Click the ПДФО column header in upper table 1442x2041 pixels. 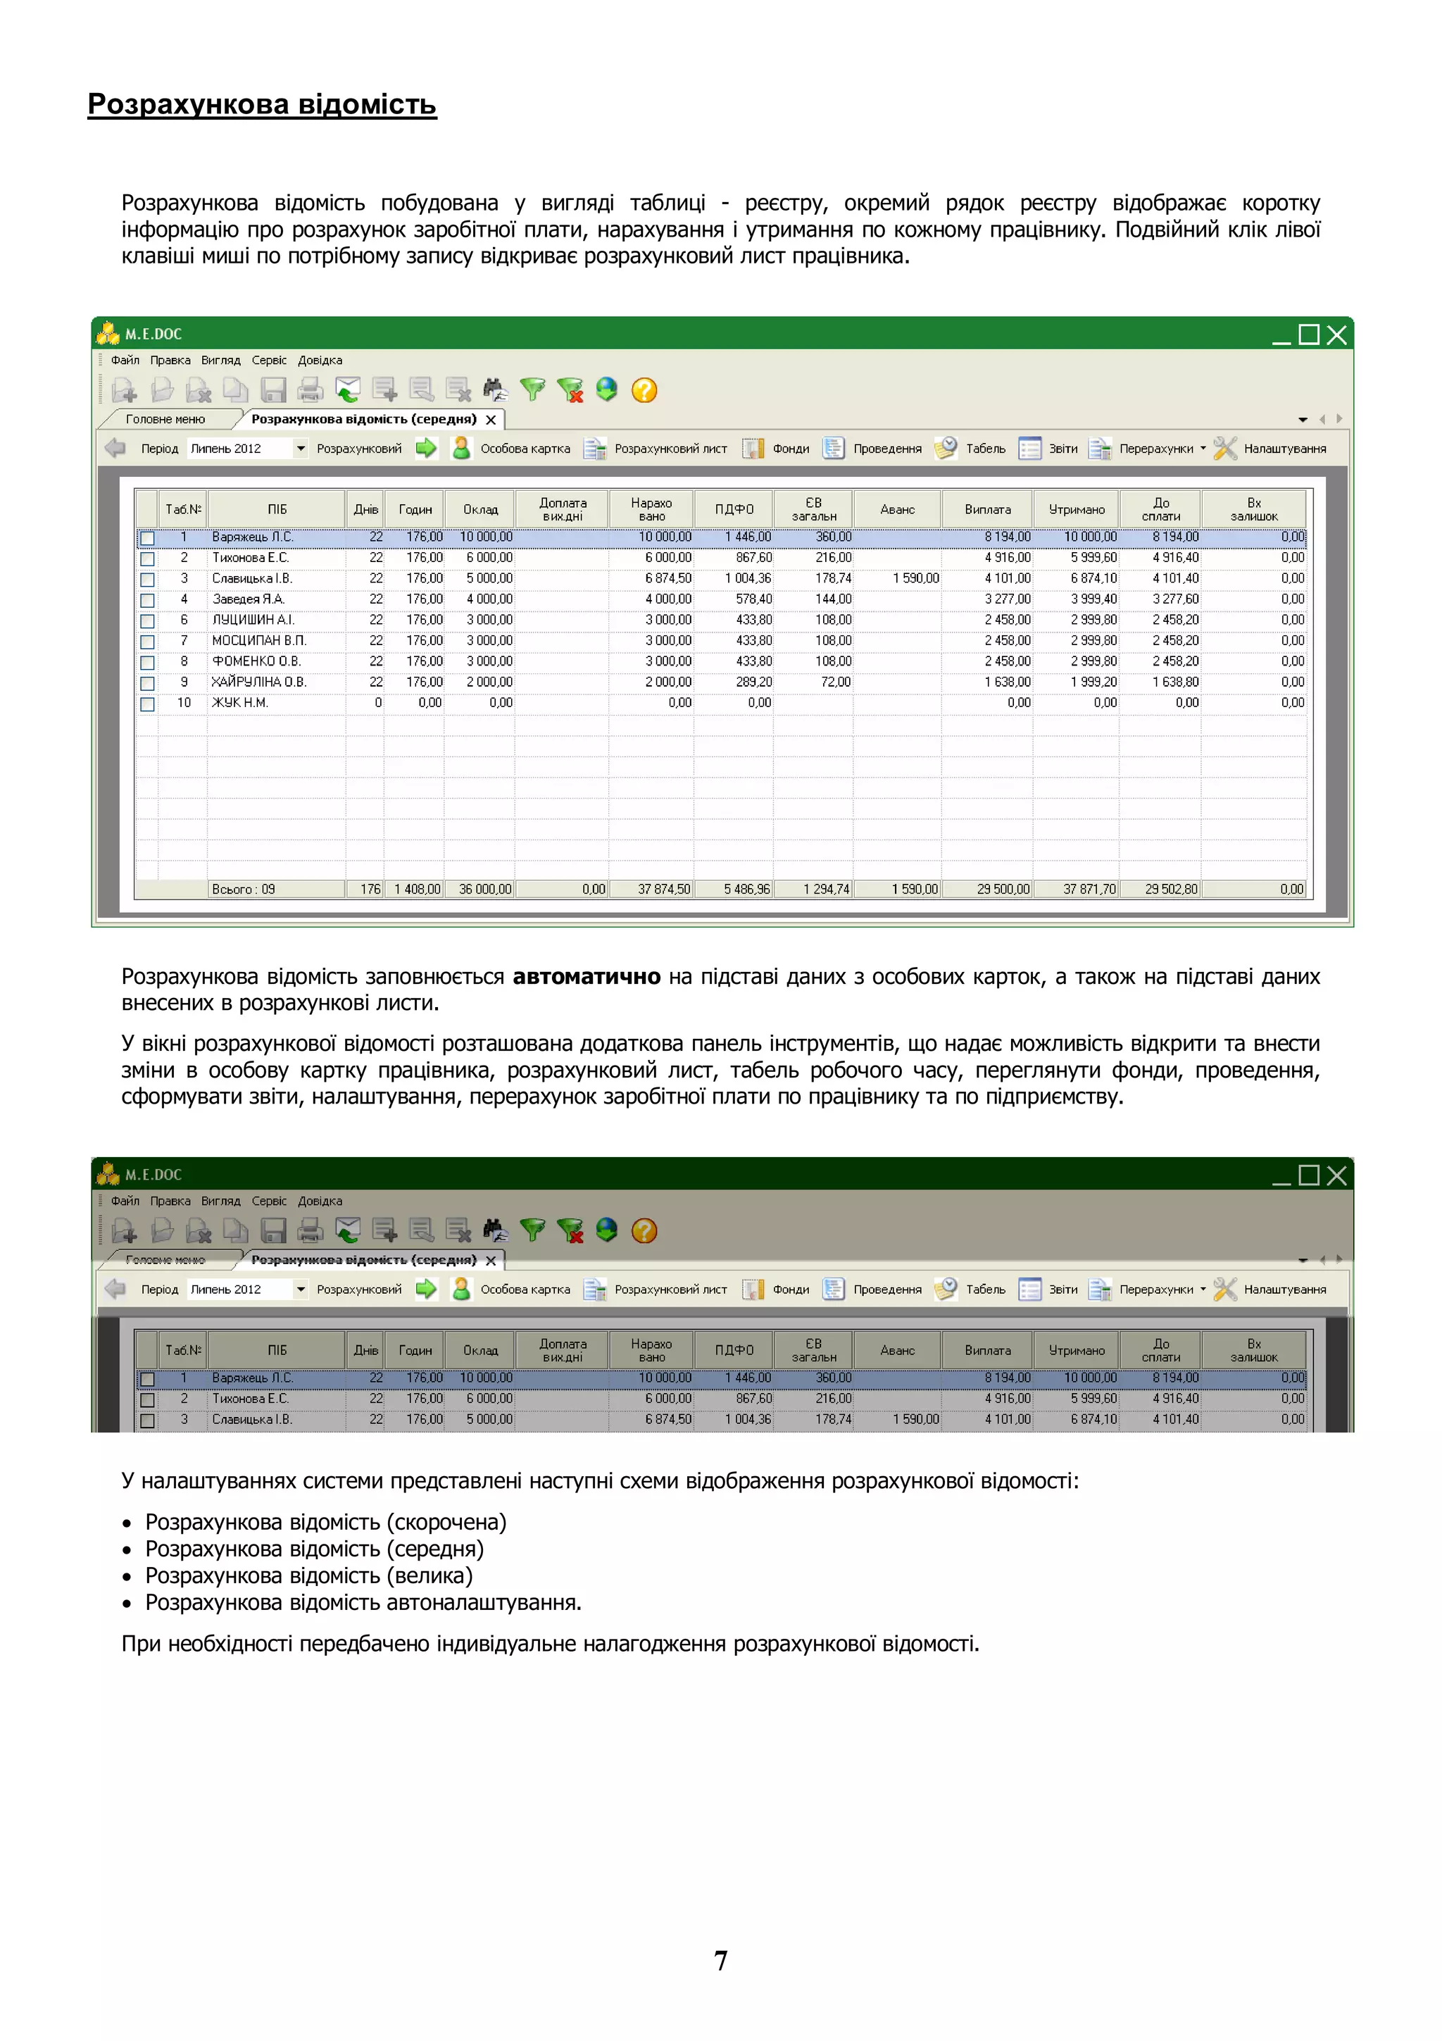734,509
